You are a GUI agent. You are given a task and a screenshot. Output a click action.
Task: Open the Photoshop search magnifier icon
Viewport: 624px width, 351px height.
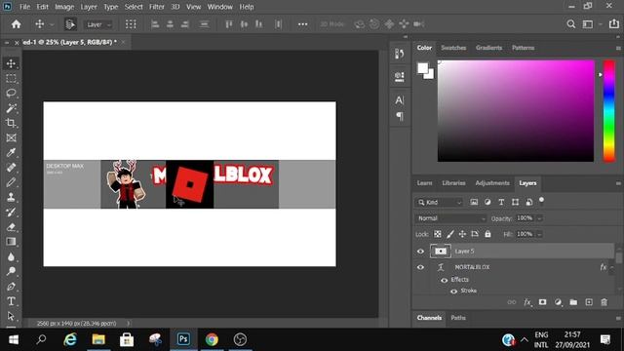570,24
